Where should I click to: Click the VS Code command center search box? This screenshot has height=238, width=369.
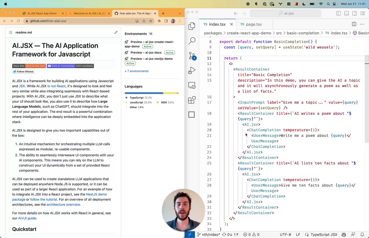(x=286, y=13)
